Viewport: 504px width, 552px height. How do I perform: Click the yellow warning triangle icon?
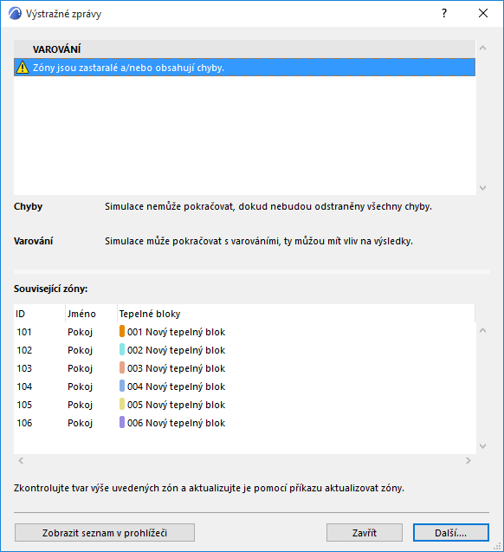pos(23,68)
